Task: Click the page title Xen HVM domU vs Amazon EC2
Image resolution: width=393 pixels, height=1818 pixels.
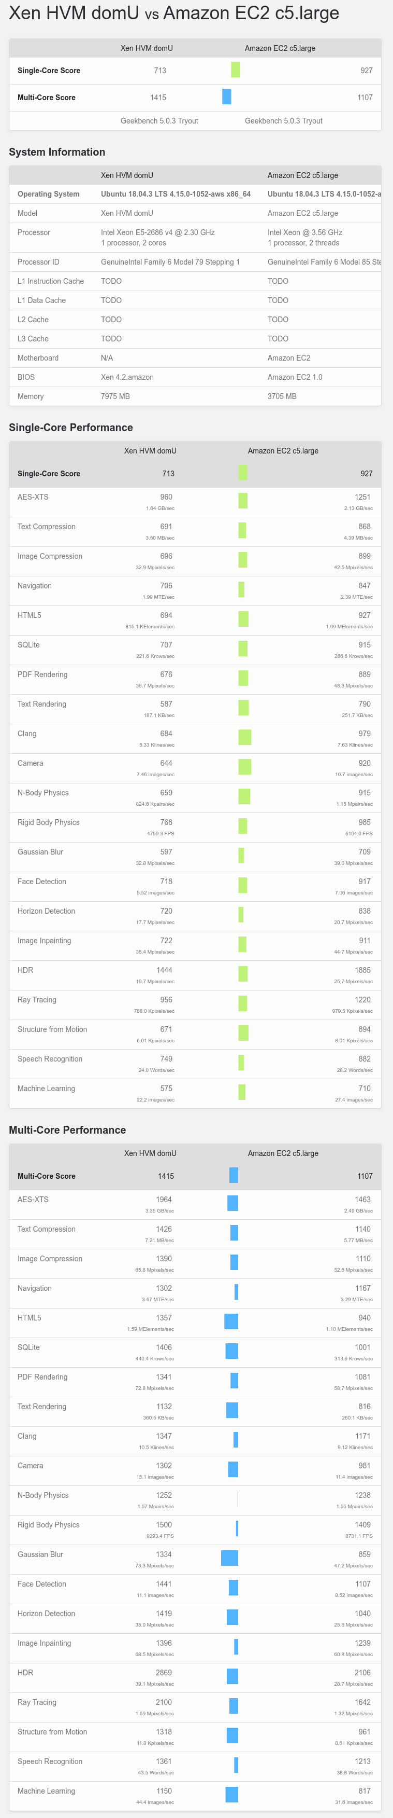Action: coord(174,12)
